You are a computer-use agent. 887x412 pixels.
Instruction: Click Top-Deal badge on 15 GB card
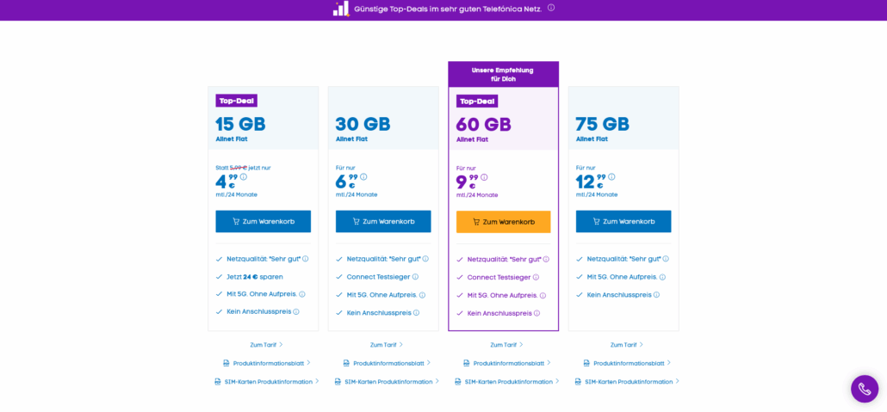point(237,101)
